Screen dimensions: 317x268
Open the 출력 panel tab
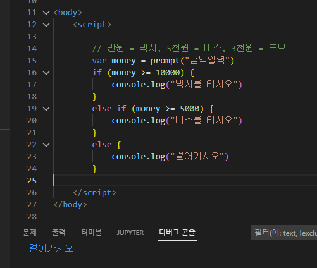59,233
